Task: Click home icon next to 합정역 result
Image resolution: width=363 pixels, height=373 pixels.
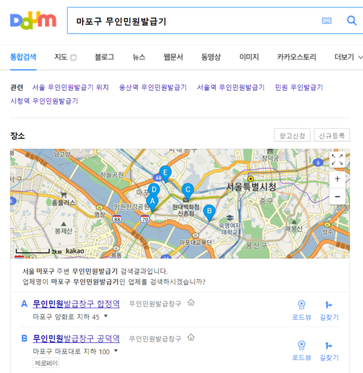Action: tap(191, 303)
